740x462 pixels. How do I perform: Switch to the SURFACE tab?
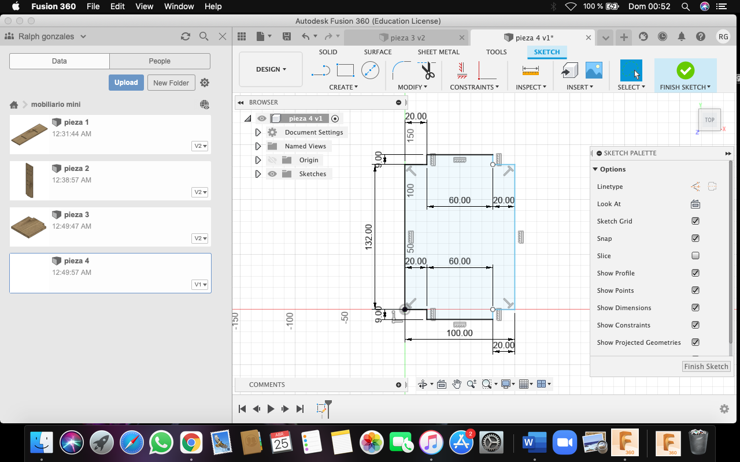[378, 52]
